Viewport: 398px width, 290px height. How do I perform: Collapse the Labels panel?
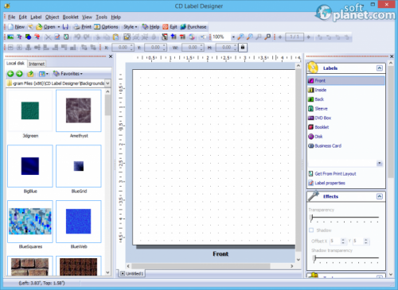pos(380,68)
